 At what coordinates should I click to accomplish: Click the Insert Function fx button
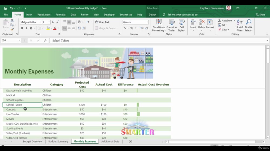(45, 41)
